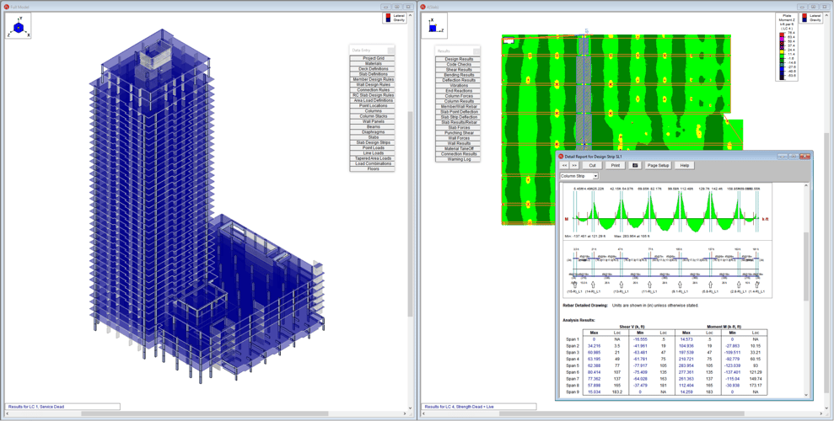
Task: Open Materials in Data Entry
Action: (x=374, y=64)
